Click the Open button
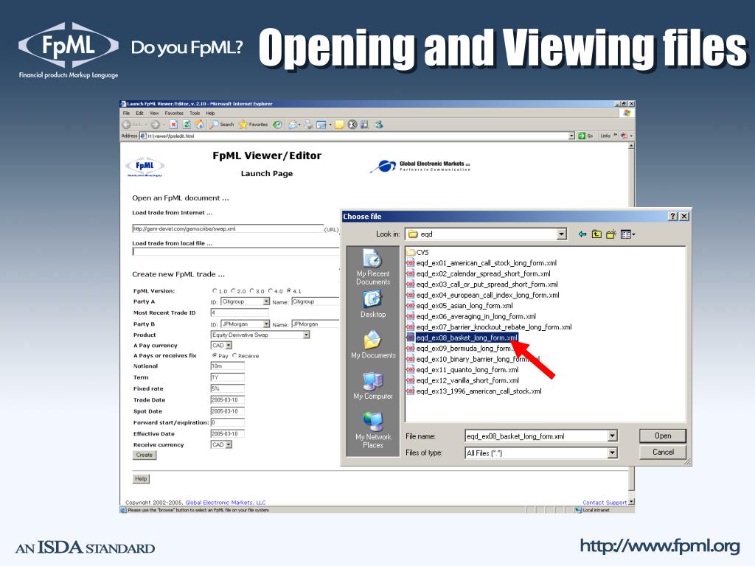 coord(663,436)
